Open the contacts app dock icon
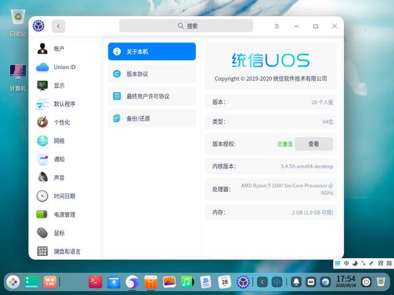This screenshot has height=295, width=394. 206,282
